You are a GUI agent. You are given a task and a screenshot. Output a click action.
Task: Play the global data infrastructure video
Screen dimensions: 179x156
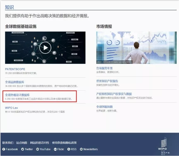(x=45, y=48)
